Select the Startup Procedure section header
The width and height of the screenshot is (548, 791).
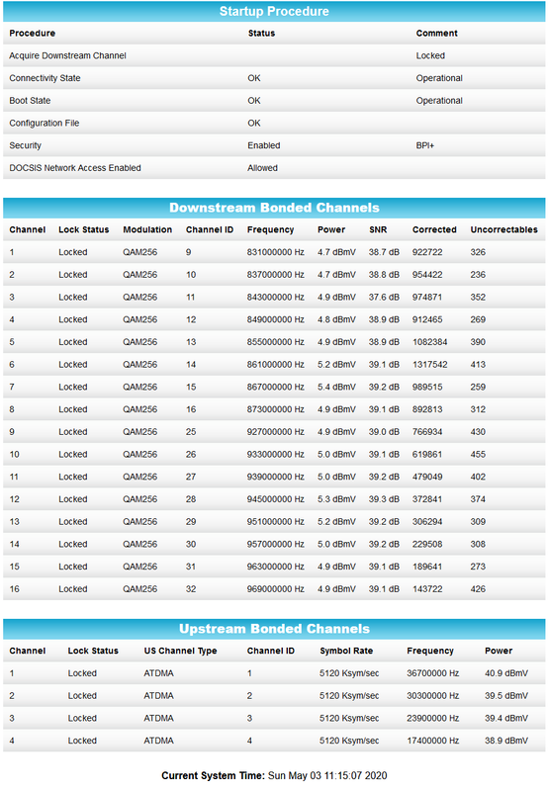(x=274, y=11)
